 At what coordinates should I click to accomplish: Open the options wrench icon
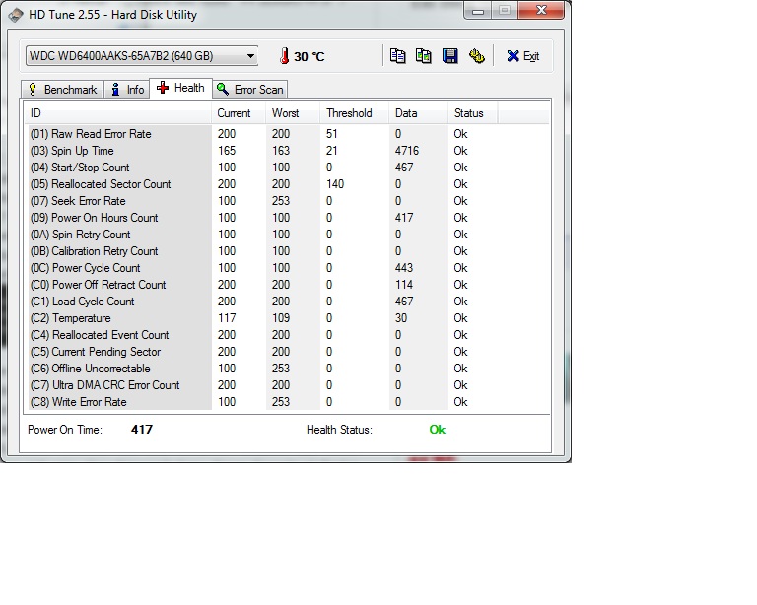click(x=477, y=56)
